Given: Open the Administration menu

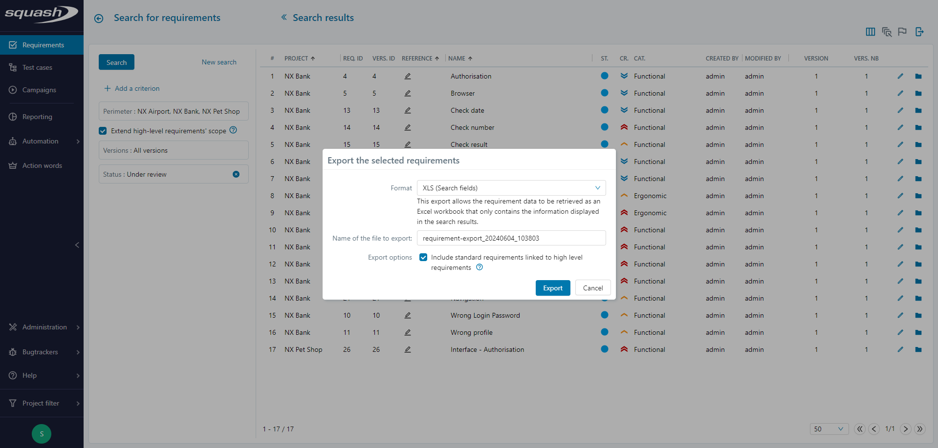Looking at the screenshot, I should (44, 327).
